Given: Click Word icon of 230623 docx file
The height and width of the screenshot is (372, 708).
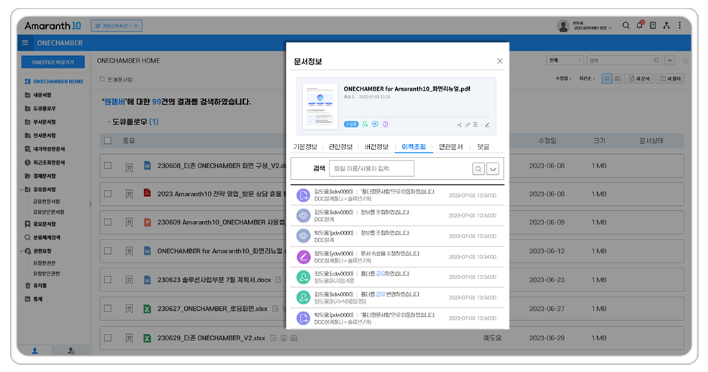Looking at the screenshot, I should 147,280.
